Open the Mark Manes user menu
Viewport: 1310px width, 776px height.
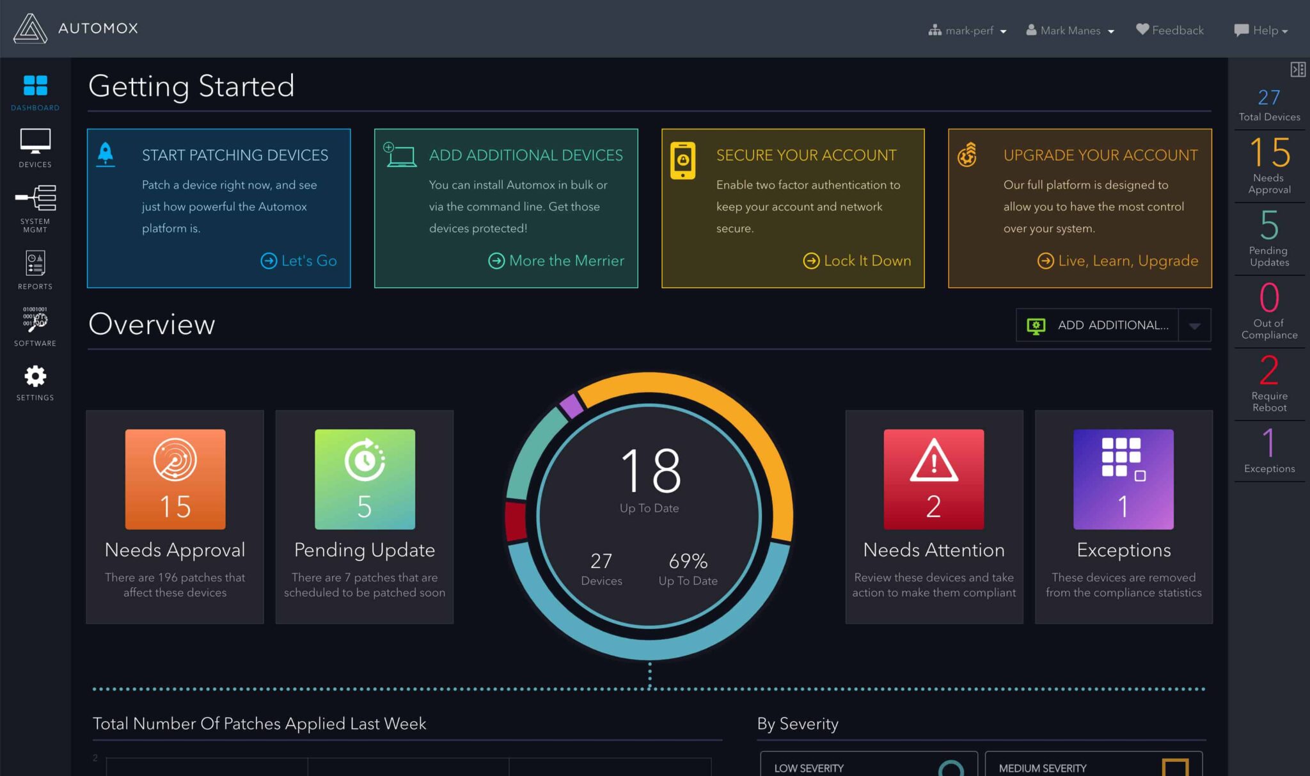click(1070, 31)
